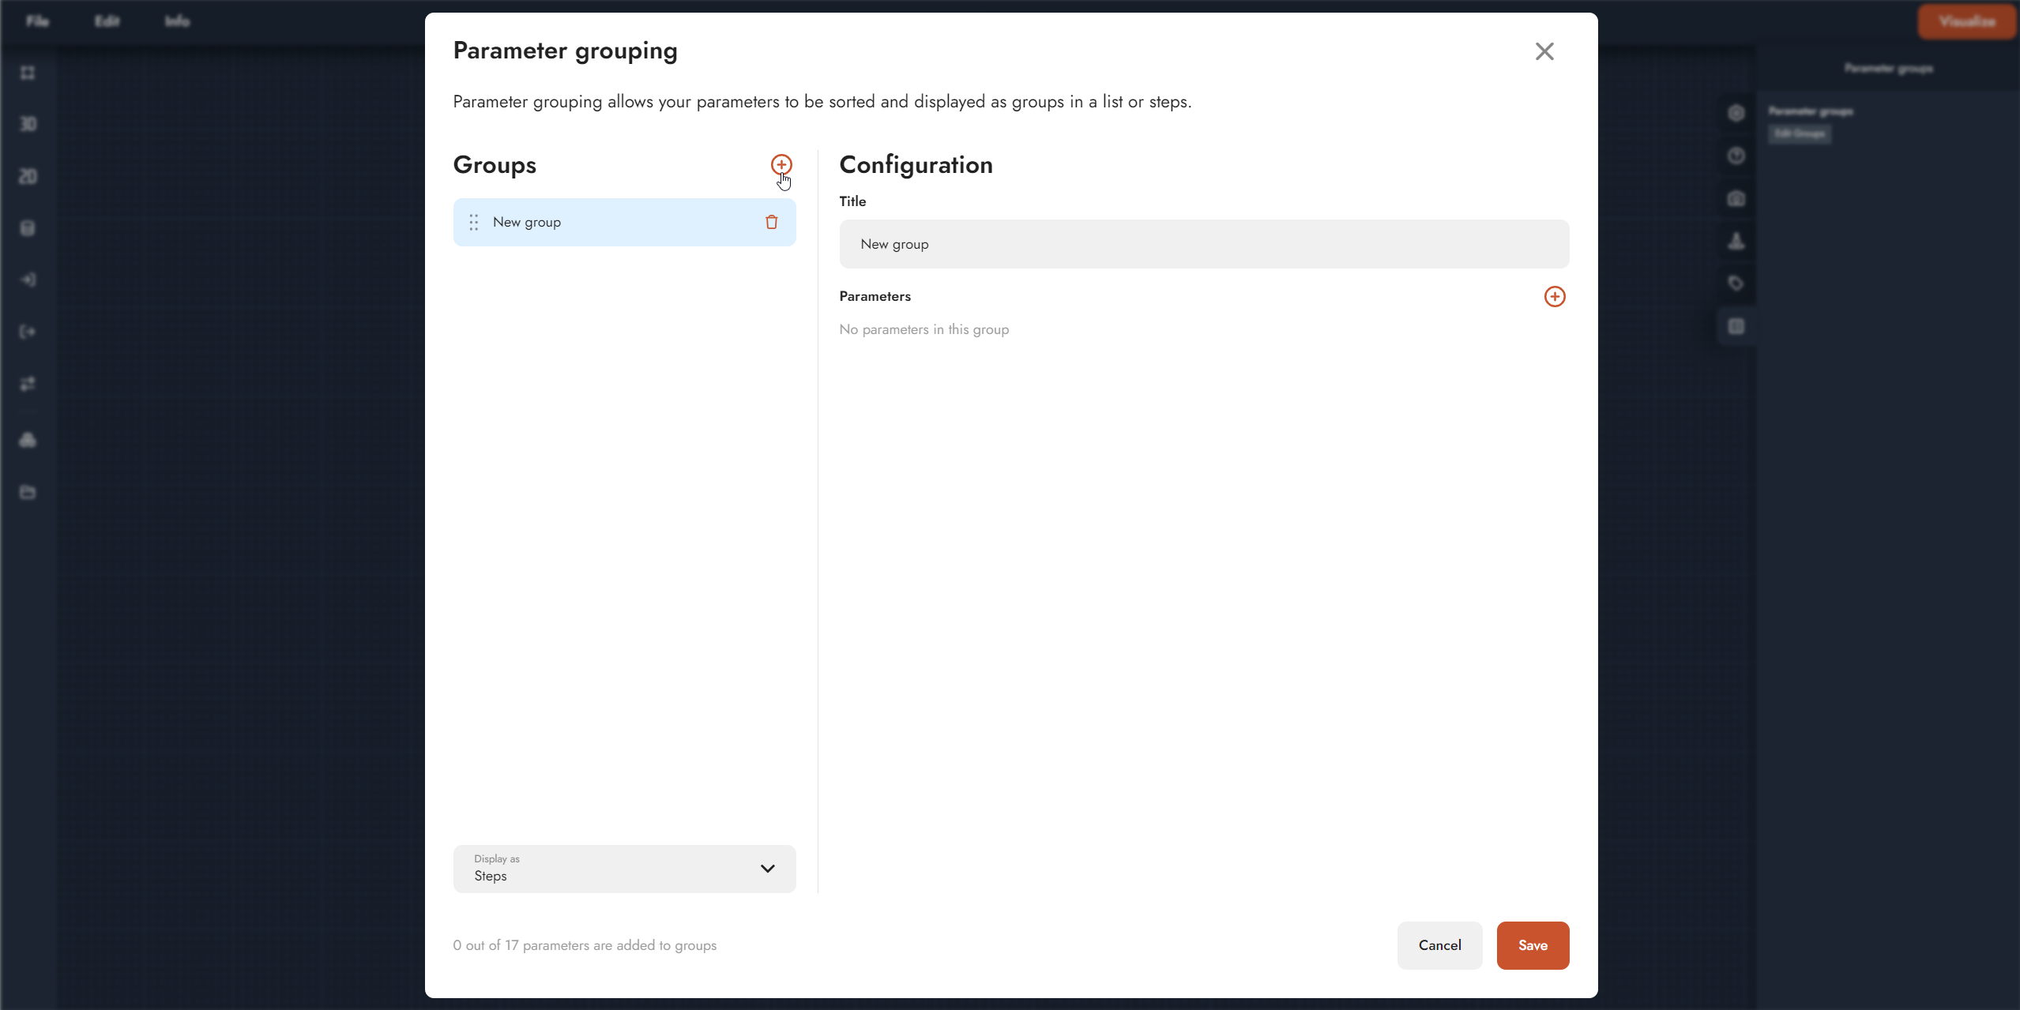The height and width of the screenshot is (1010, 2020).
Task: Add parameters using the Parameters plus icon
Action: pos(1554,296)
